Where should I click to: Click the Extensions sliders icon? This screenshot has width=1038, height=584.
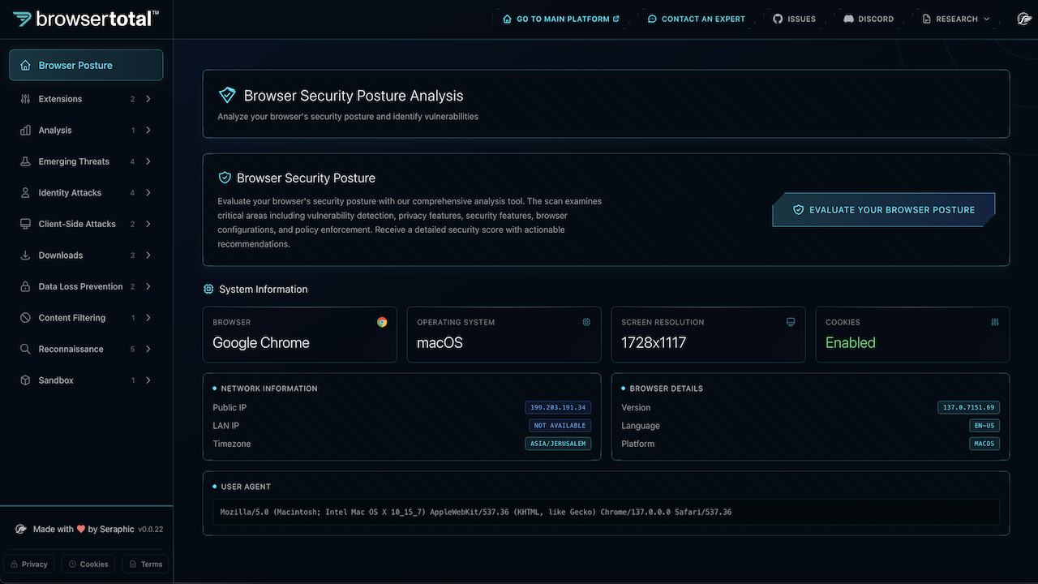25,99
